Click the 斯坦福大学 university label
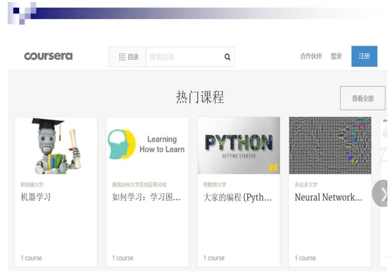 (32, 185)
